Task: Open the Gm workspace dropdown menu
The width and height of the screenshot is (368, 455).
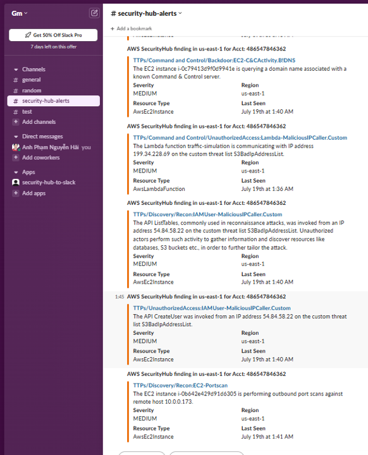Action: [x=20, y=13]
